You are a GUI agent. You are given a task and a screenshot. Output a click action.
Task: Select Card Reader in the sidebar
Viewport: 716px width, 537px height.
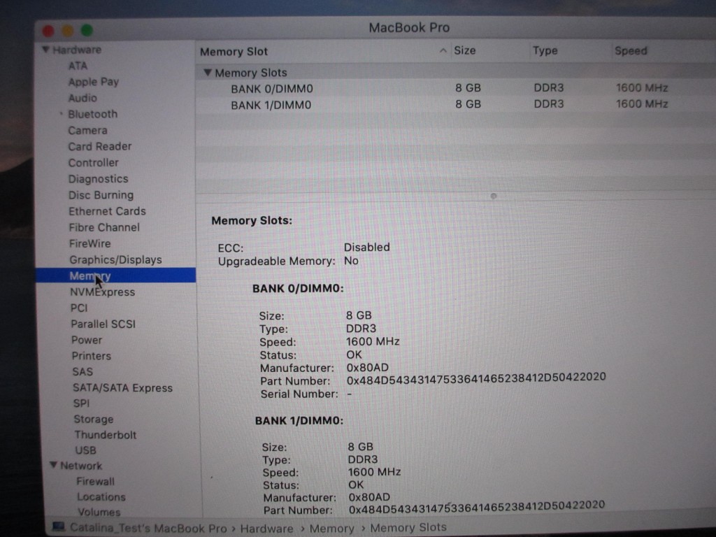(x=99, y=147)
